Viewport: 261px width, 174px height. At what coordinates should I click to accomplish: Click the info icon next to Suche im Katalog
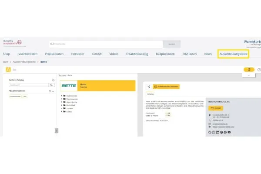click(x=53, y=80)
